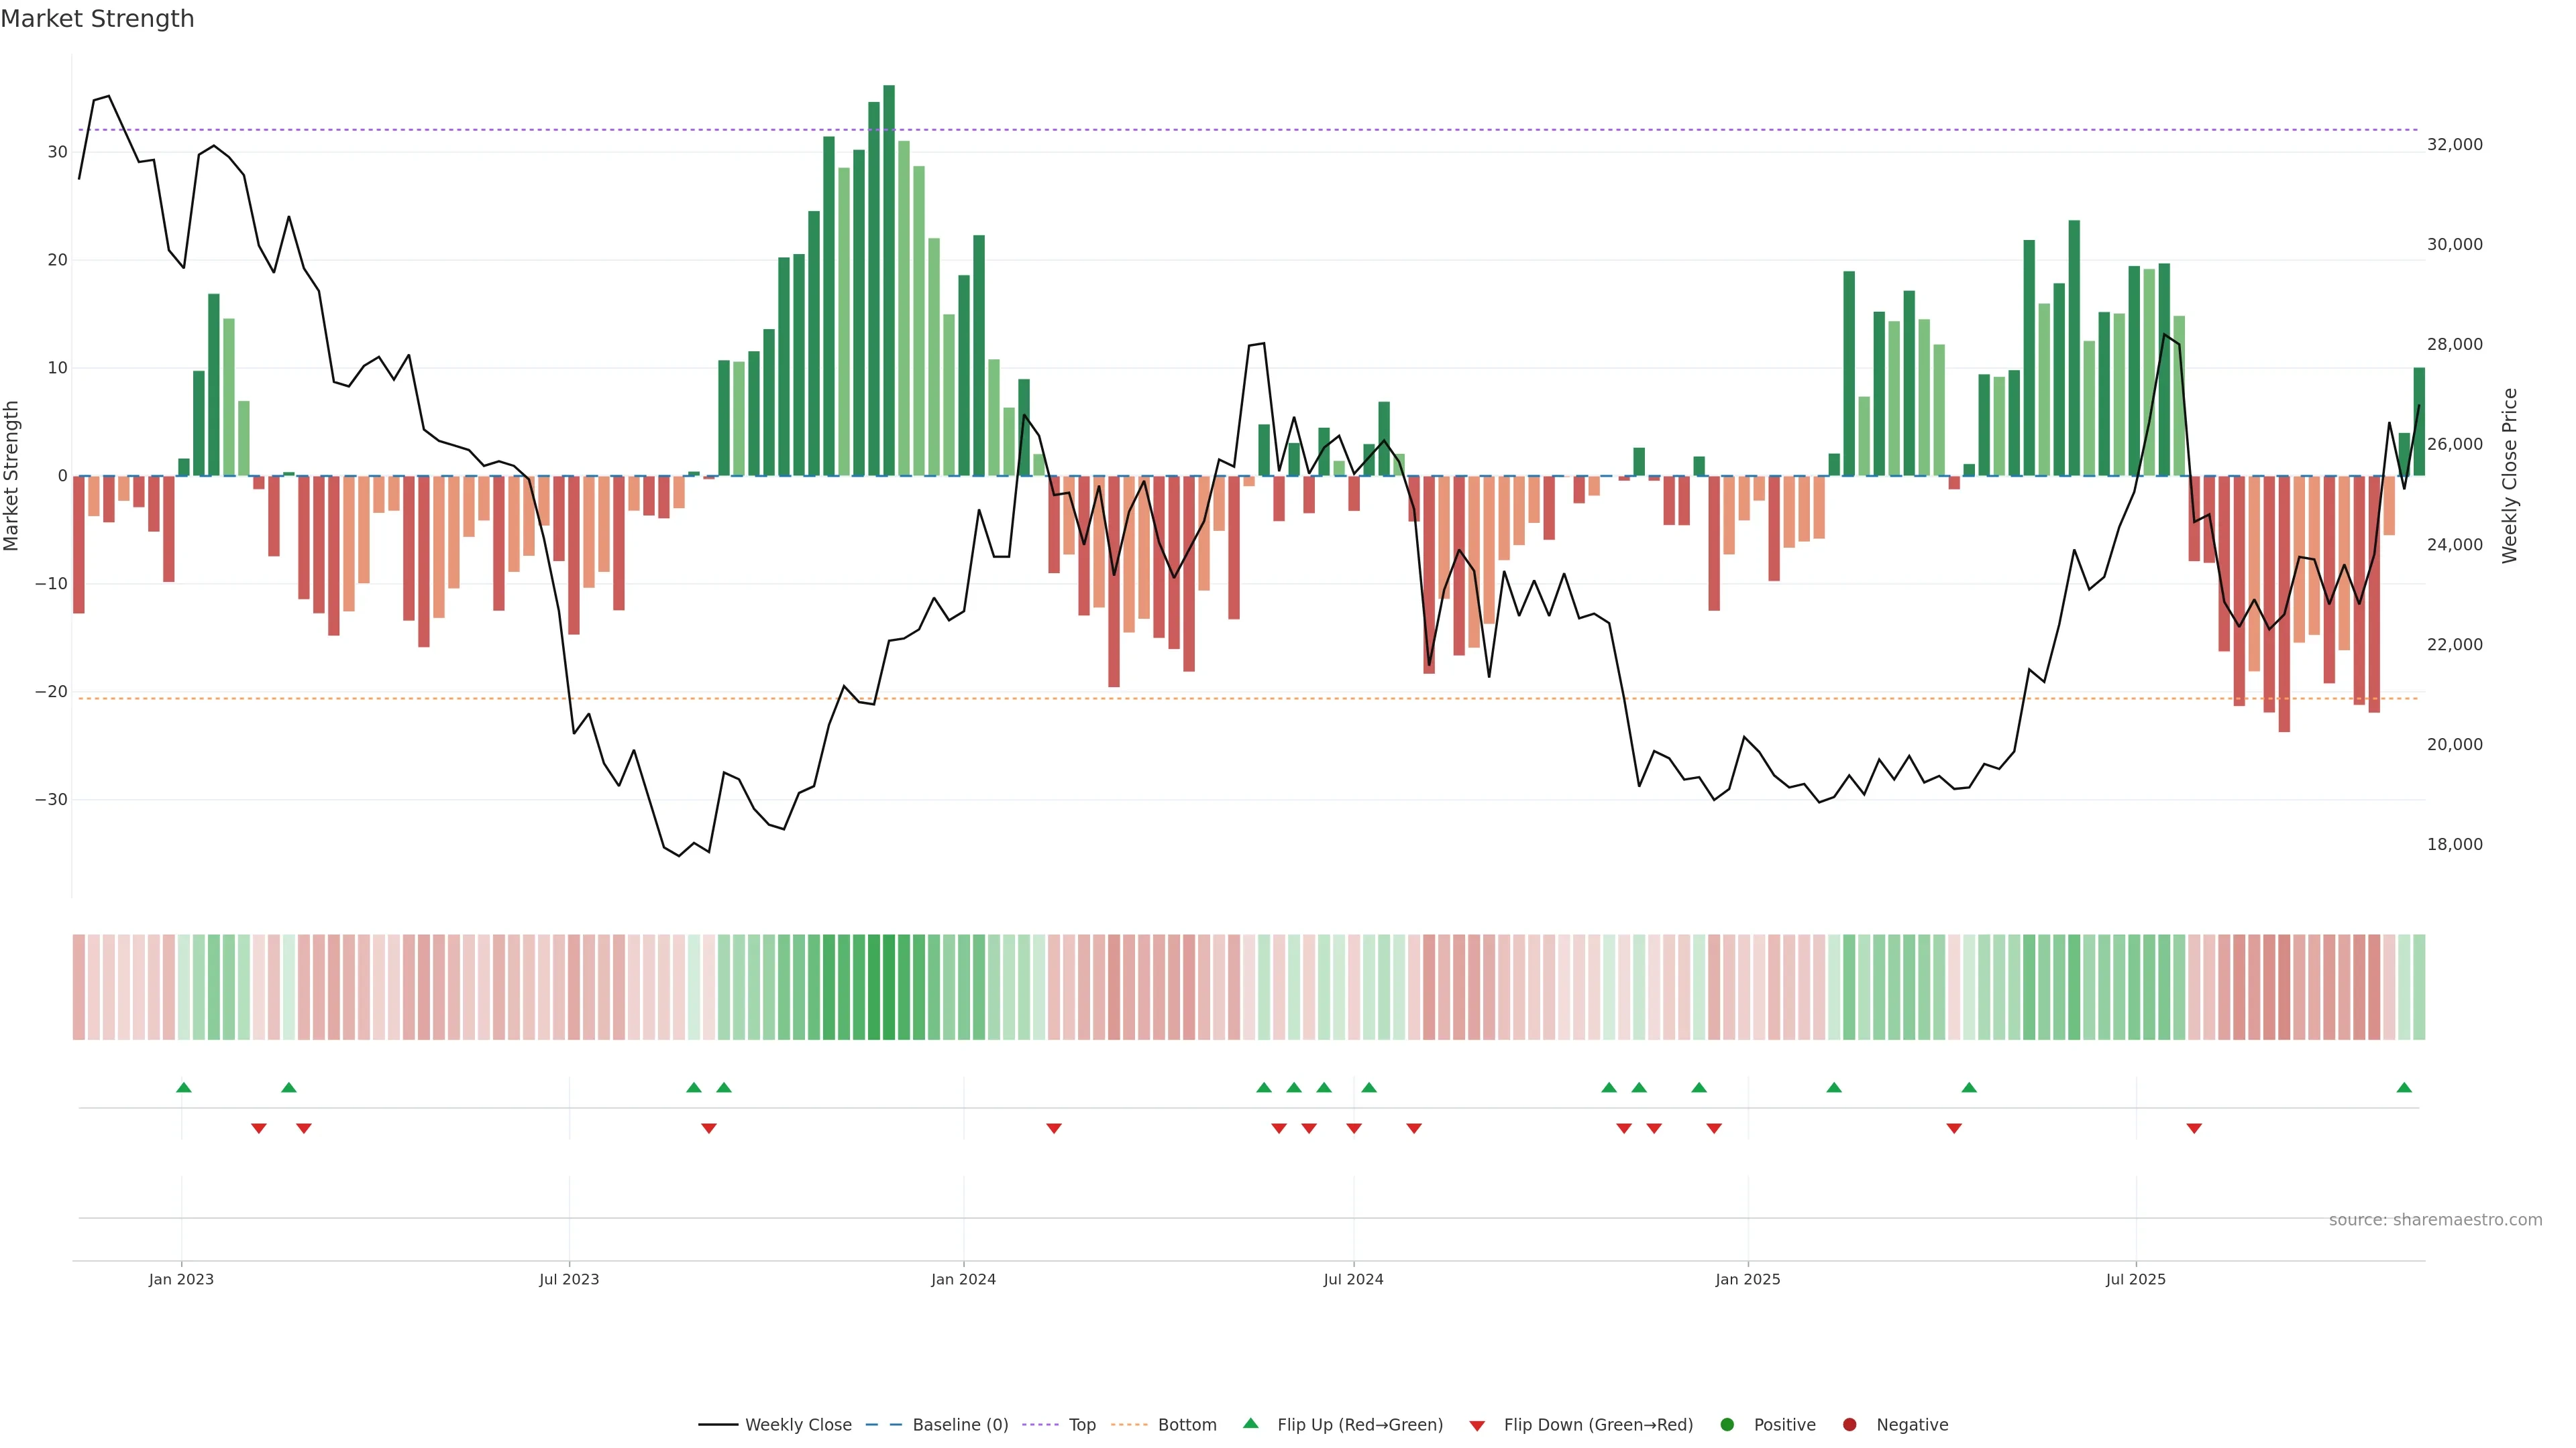Click the darkest green heatmap strip cell

tap(889, 986)
